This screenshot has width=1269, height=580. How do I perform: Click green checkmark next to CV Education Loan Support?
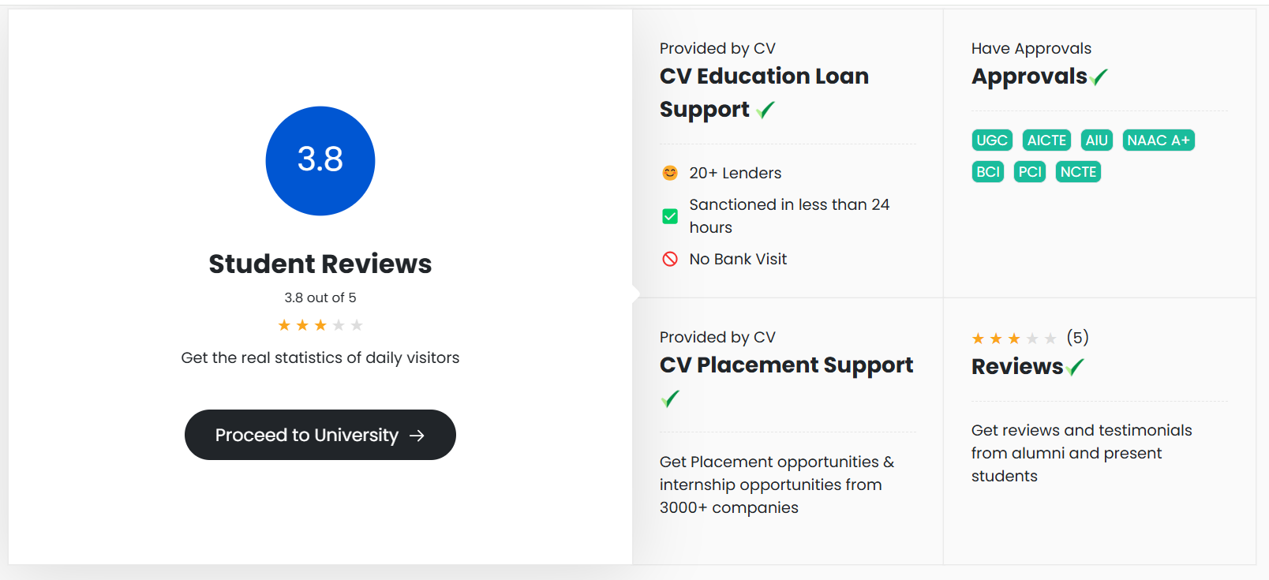tap(766, 110)
